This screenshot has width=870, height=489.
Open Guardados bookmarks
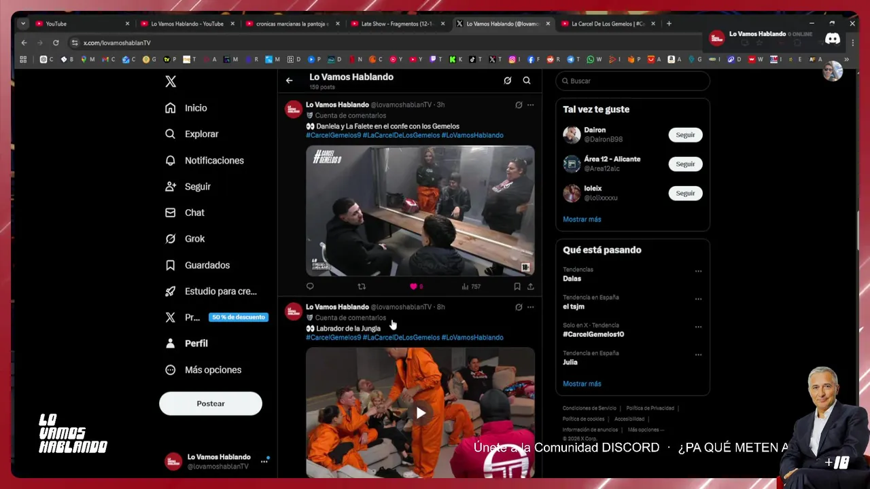coord(198,265)
